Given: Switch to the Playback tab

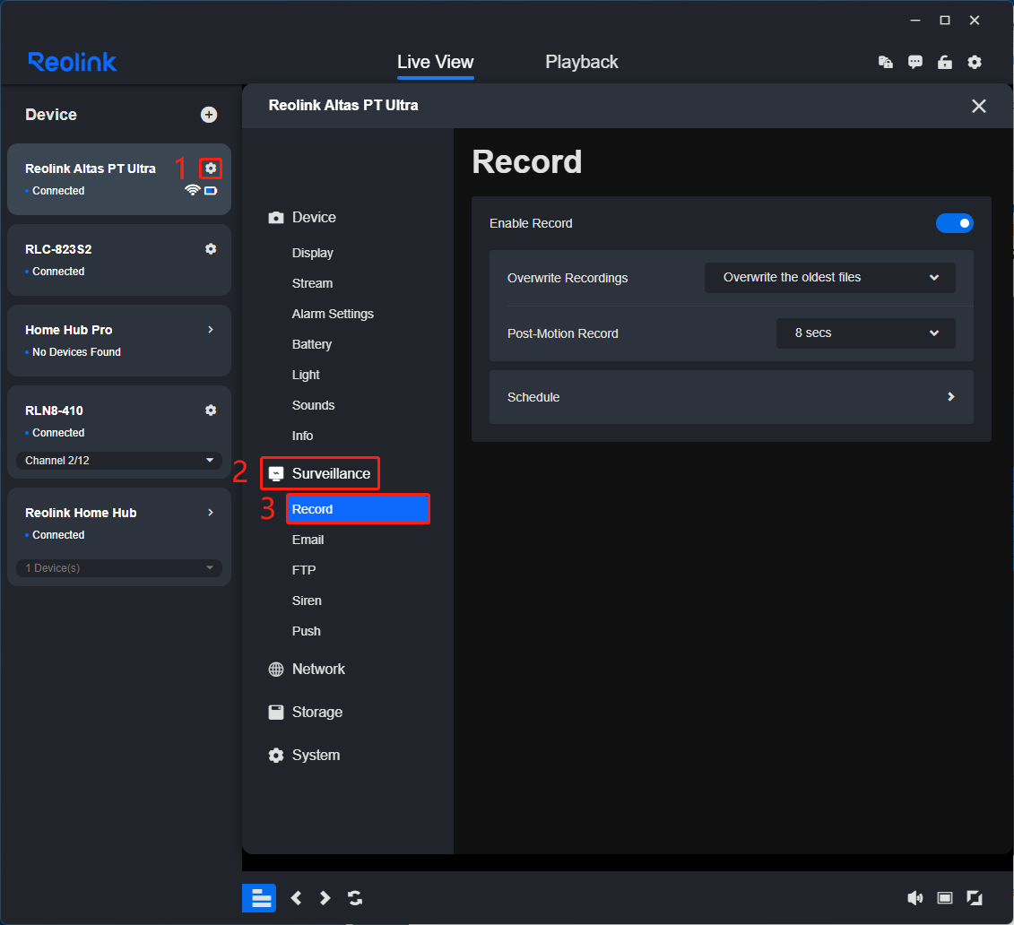Looking at the screenshot, I should (x=581, y=62).
